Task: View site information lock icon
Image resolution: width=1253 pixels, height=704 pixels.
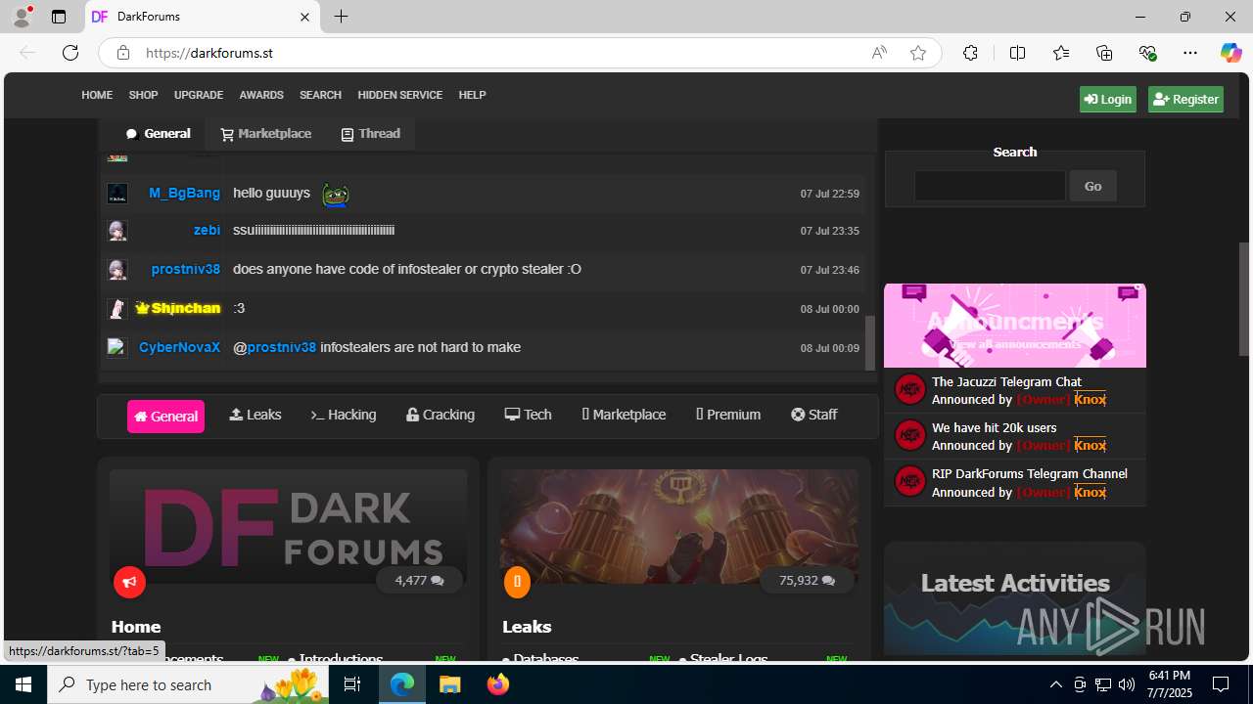Action: (123, 53)
